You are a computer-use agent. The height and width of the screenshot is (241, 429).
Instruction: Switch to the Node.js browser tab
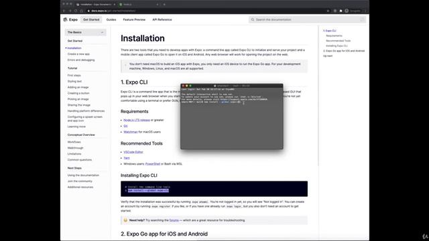click(x=139, y=5)
